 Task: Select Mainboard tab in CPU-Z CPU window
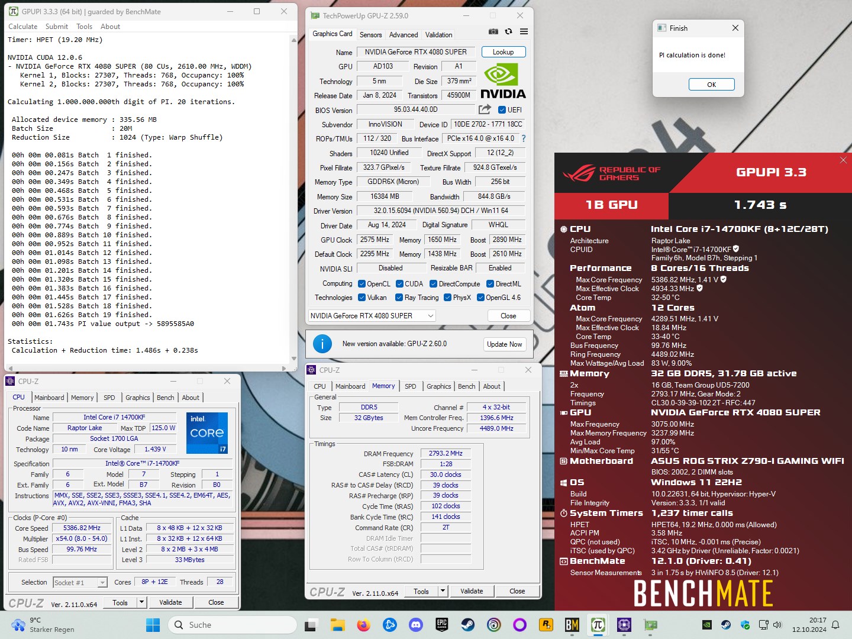[x=49, y=398]
